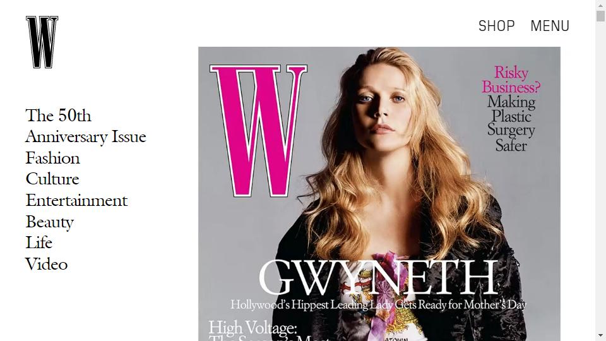Open the SHOP page
Image resolution: width=606 pixels, height=341 pixels.
[x=497, y=26]
